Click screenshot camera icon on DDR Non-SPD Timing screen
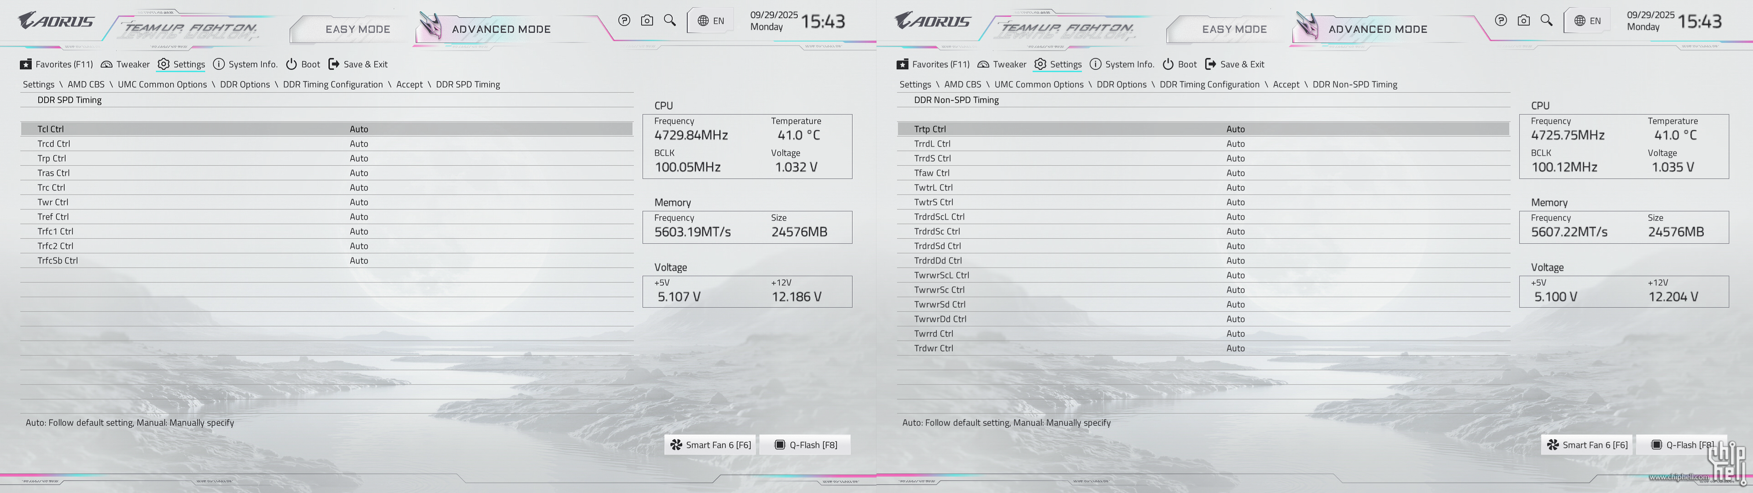The image size is (1753, 493). click(x=1524, y=21)
